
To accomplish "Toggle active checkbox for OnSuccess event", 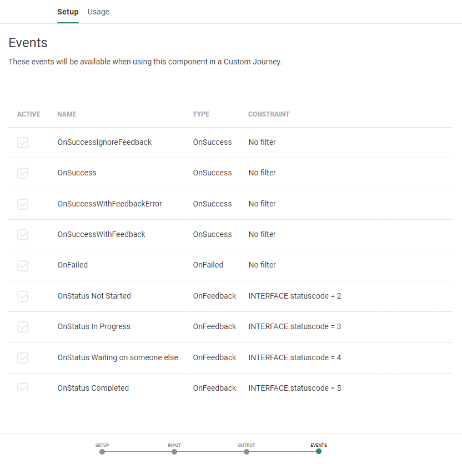I will click(x=23, y=173).
